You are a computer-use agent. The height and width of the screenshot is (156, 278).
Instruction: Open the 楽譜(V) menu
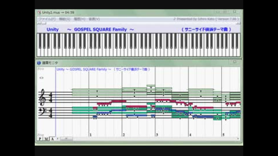[x=94, y=19]
